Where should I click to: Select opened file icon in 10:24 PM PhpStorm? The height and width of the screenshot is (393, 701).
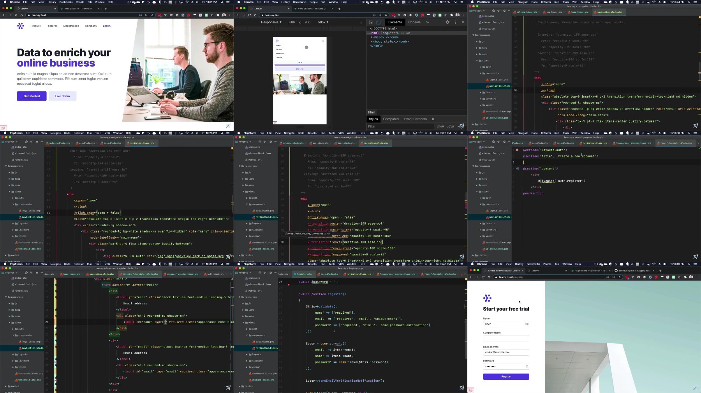493,11
